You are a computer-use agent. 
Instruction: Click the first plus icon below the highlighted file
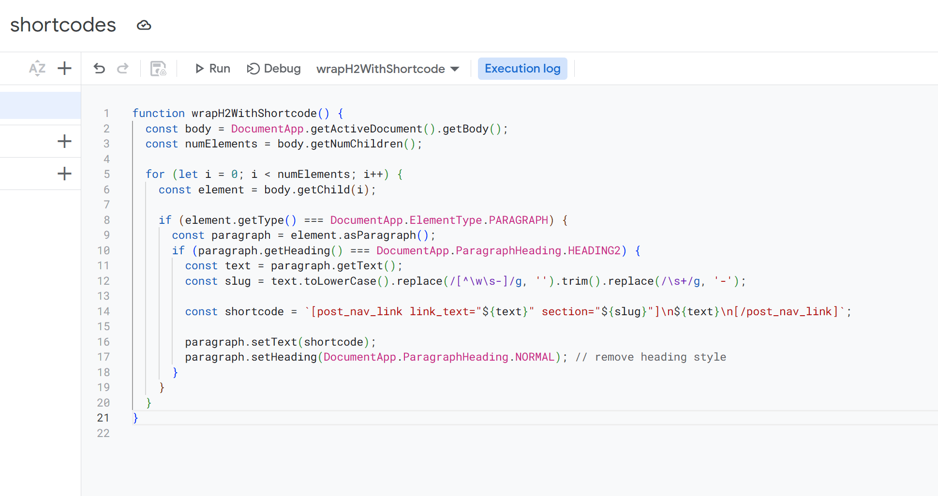point(64,142)
